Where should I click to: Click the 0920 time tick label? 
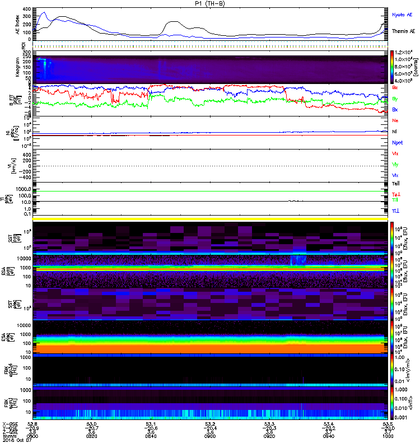[x=269, y=436]
